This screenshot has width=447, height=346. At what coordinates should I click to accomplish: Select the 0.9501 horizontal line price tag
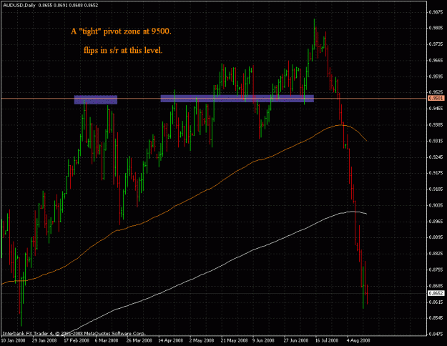[x=436, y=99]
